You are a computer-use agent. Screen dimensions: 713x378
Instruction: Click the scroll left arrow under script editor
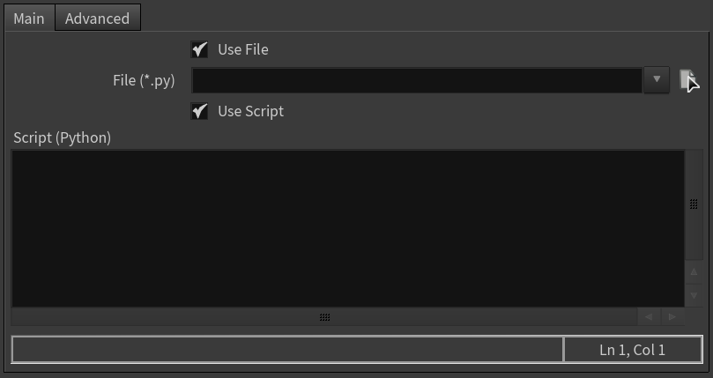tap(649, 316)
